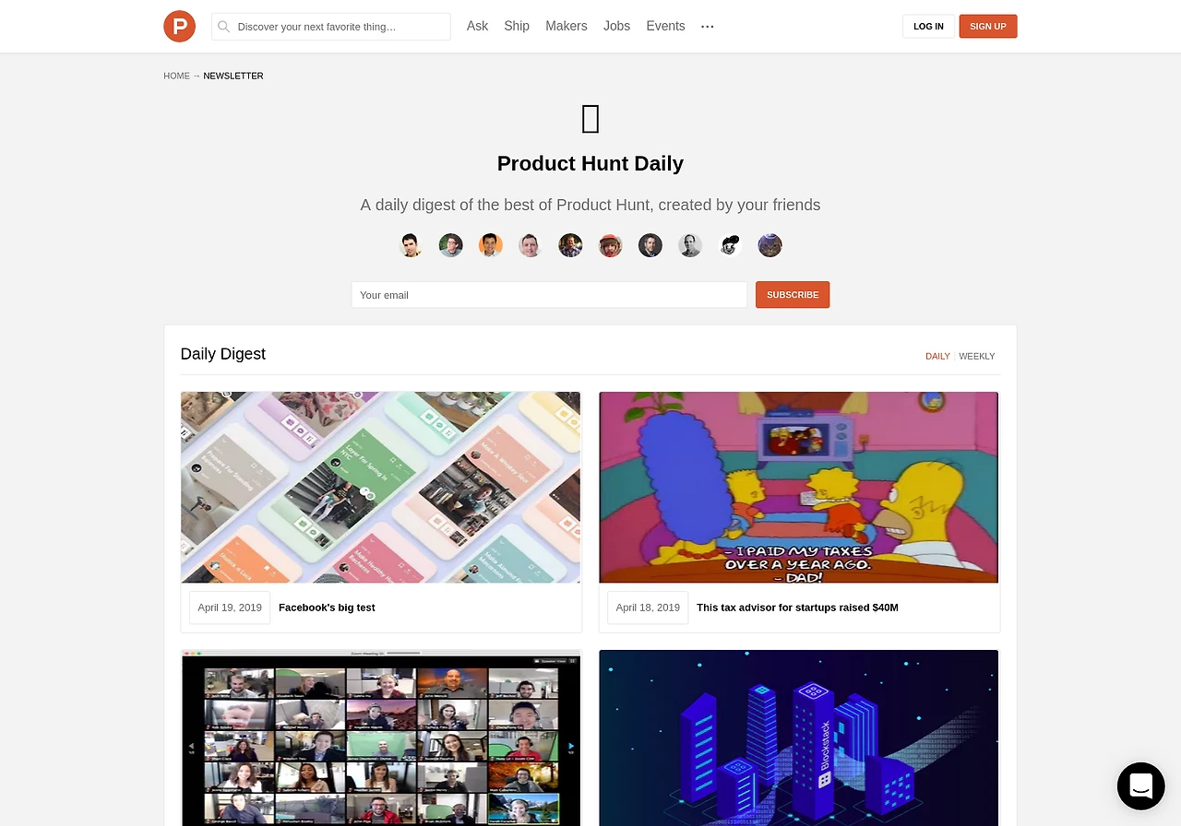Click the black-and-white ninth avatar

(731, 245)
